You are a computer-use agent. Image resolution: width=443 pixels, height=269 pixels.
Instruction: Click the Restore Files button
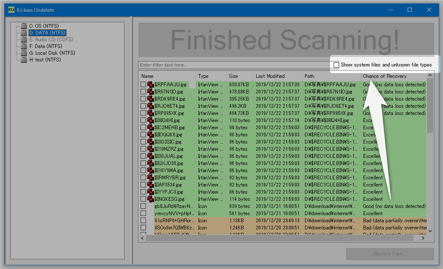390,254
